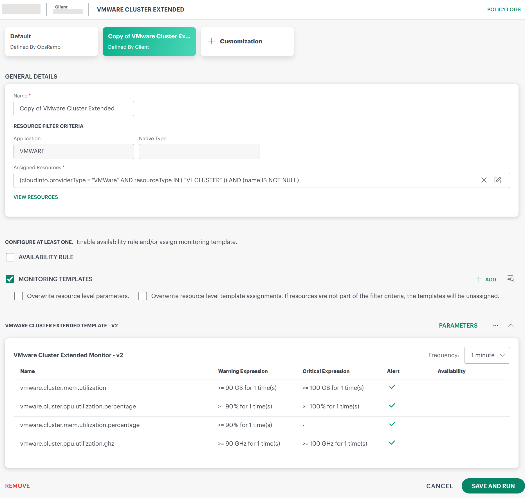525x498 pixels.
Task: Check Overwrite resource level parameters
Action: coord(19,296)
